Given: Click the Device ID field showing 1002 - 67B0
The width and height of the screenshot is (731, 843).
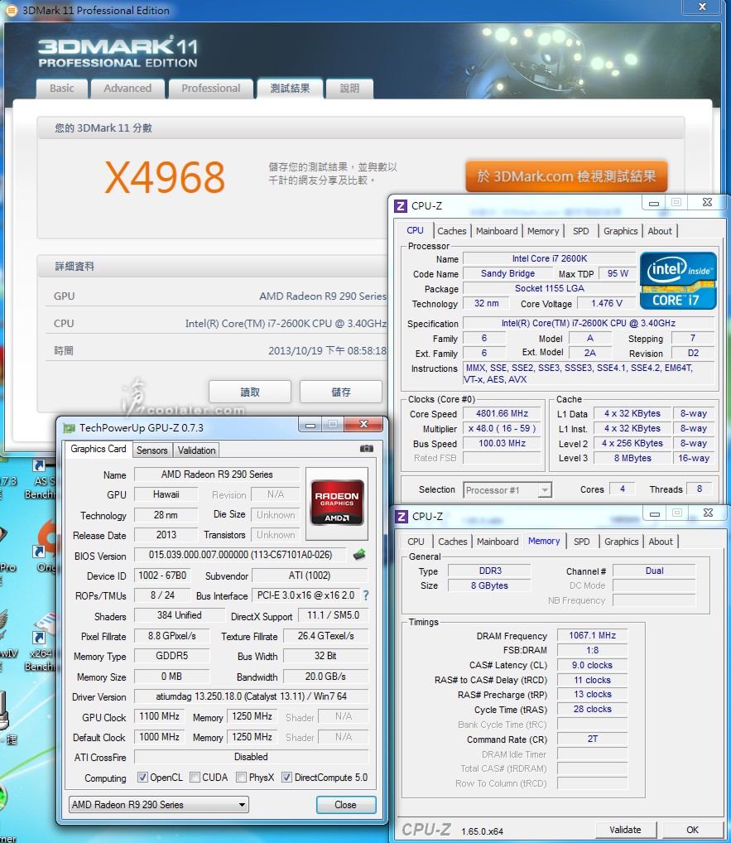Looking at the screenshot, I should point(162,576).
